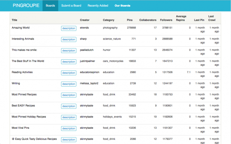Open Our Boards page
Screen dimensions: 231x144
coord(123,6)
